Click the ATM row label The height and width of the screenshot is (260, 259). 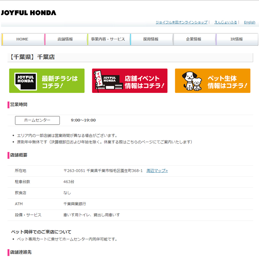(x=19, y=204)
